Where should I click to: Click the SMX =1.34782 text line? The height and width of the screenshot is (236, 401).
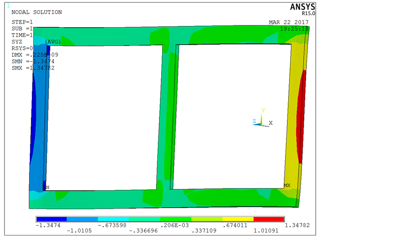click(33, 68)
